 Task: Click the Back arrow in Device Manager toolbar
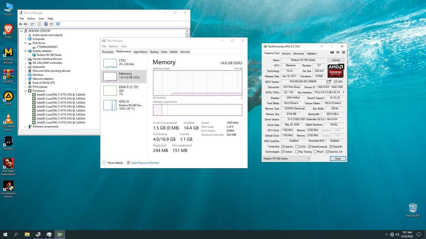coord(20,24)
